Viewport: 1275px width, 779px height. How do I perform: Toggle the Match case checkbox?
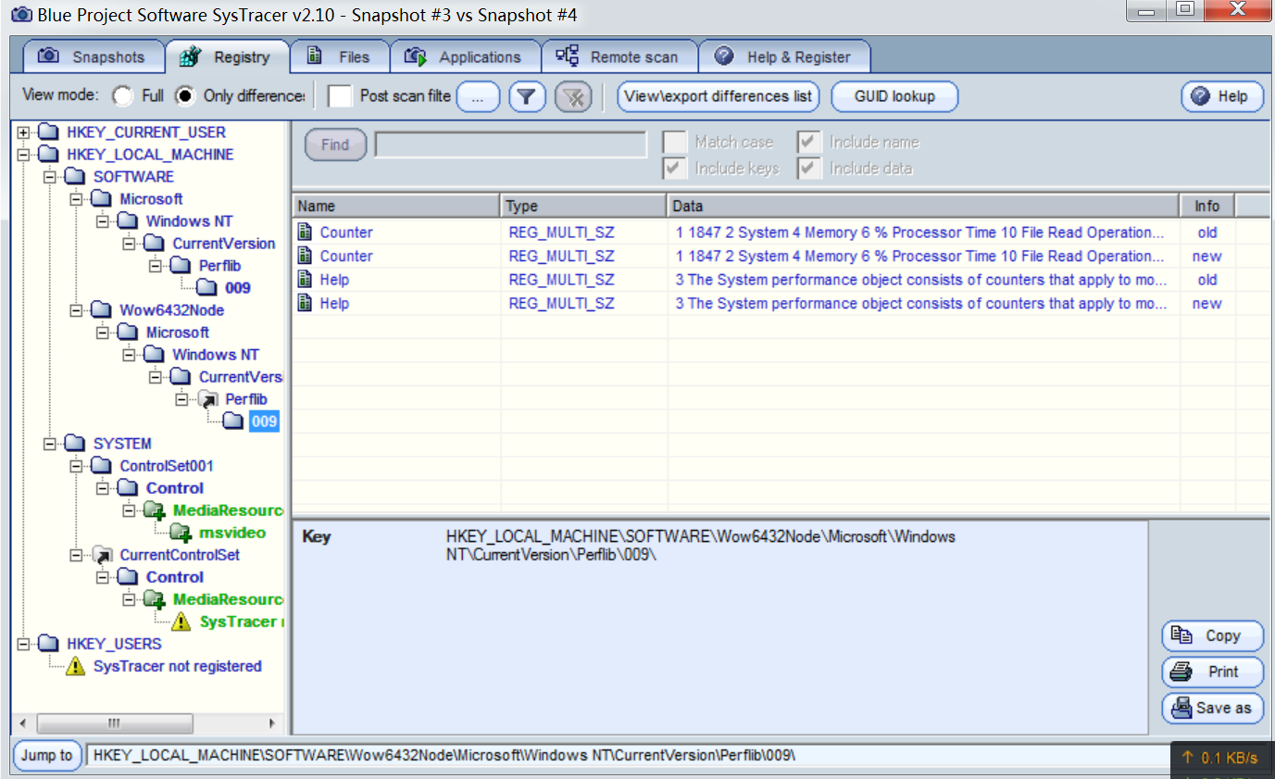coord(675,142)
